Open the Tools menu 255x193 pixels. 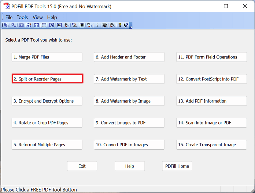coord(22,17)
